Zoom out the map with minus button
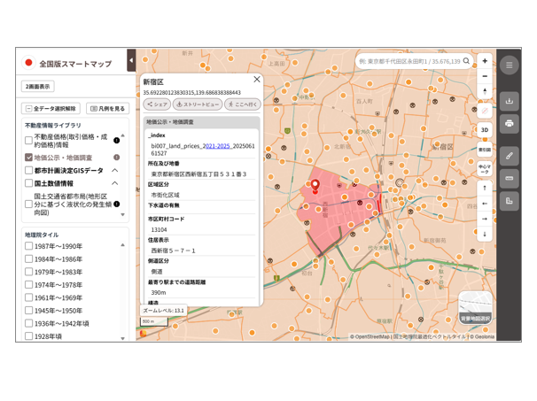 [x=485, y=77]
